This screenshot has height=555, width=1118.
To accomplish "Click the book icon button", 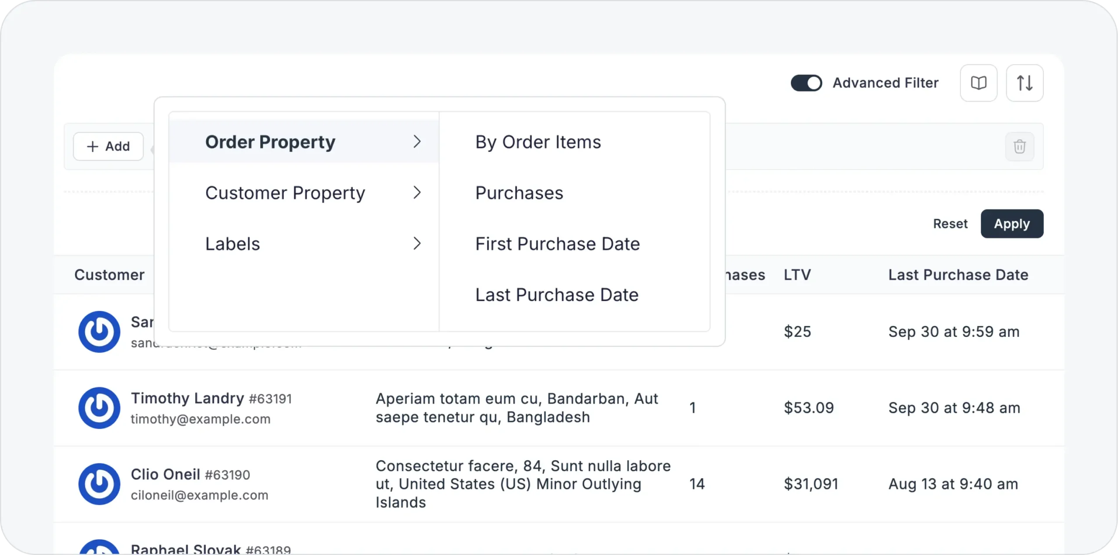I will tap(978, 83).
